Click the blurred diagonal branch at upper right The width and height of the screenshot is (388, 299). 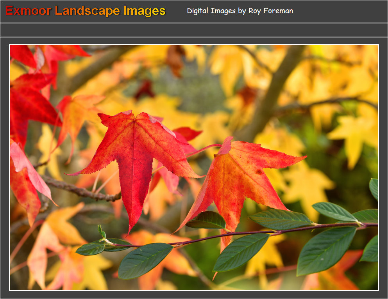[274, 94]
